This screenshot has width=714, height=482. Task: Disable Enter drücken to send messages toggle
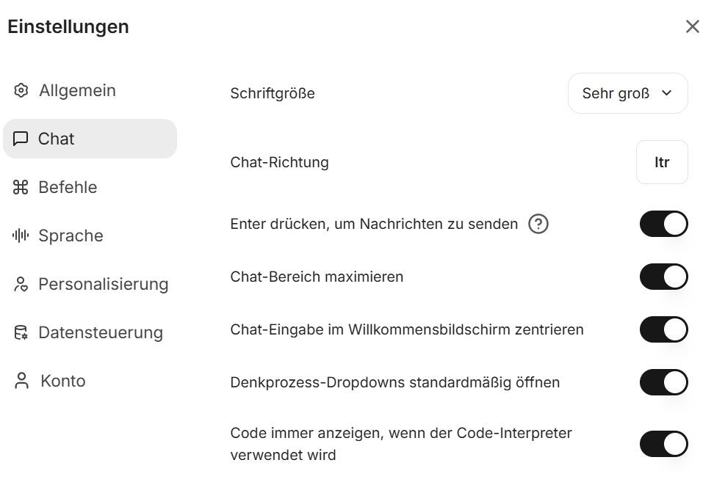point(663,224)
